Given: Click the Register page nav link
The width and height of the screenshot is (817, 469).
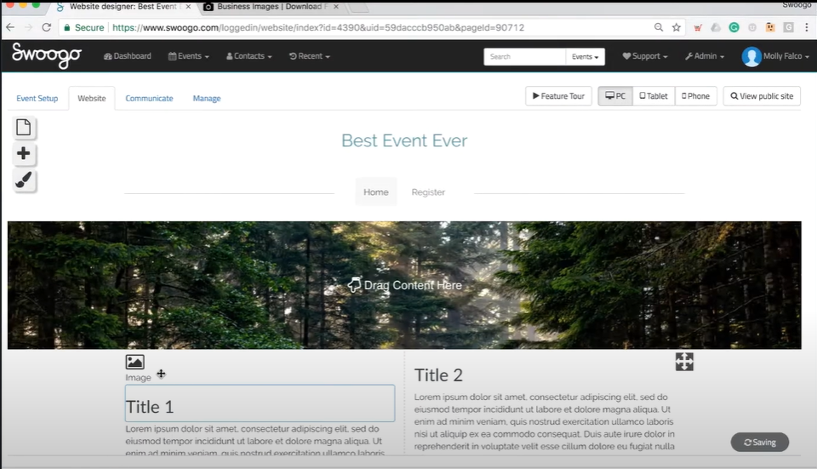Looking at the screenshot, I should coord(428,192).
